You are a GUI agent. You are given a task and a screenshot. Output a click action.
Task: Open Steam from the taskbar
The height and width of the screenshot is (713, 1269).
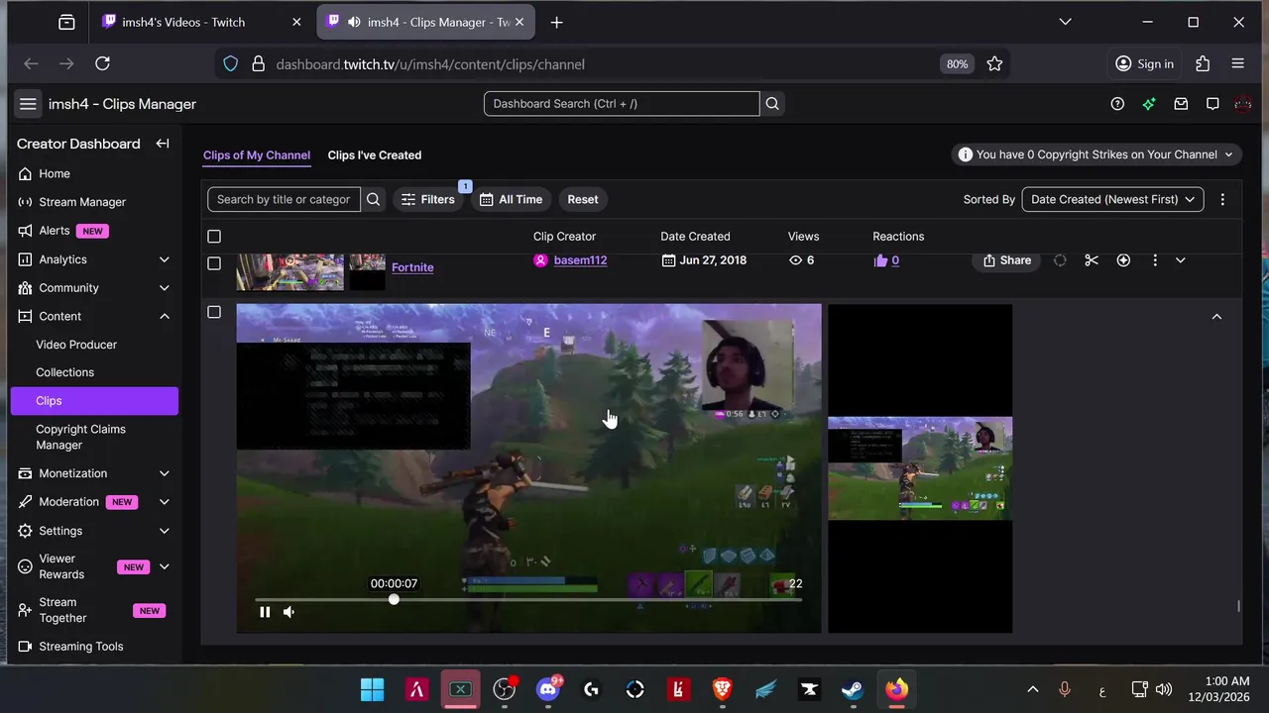[853, 689]
